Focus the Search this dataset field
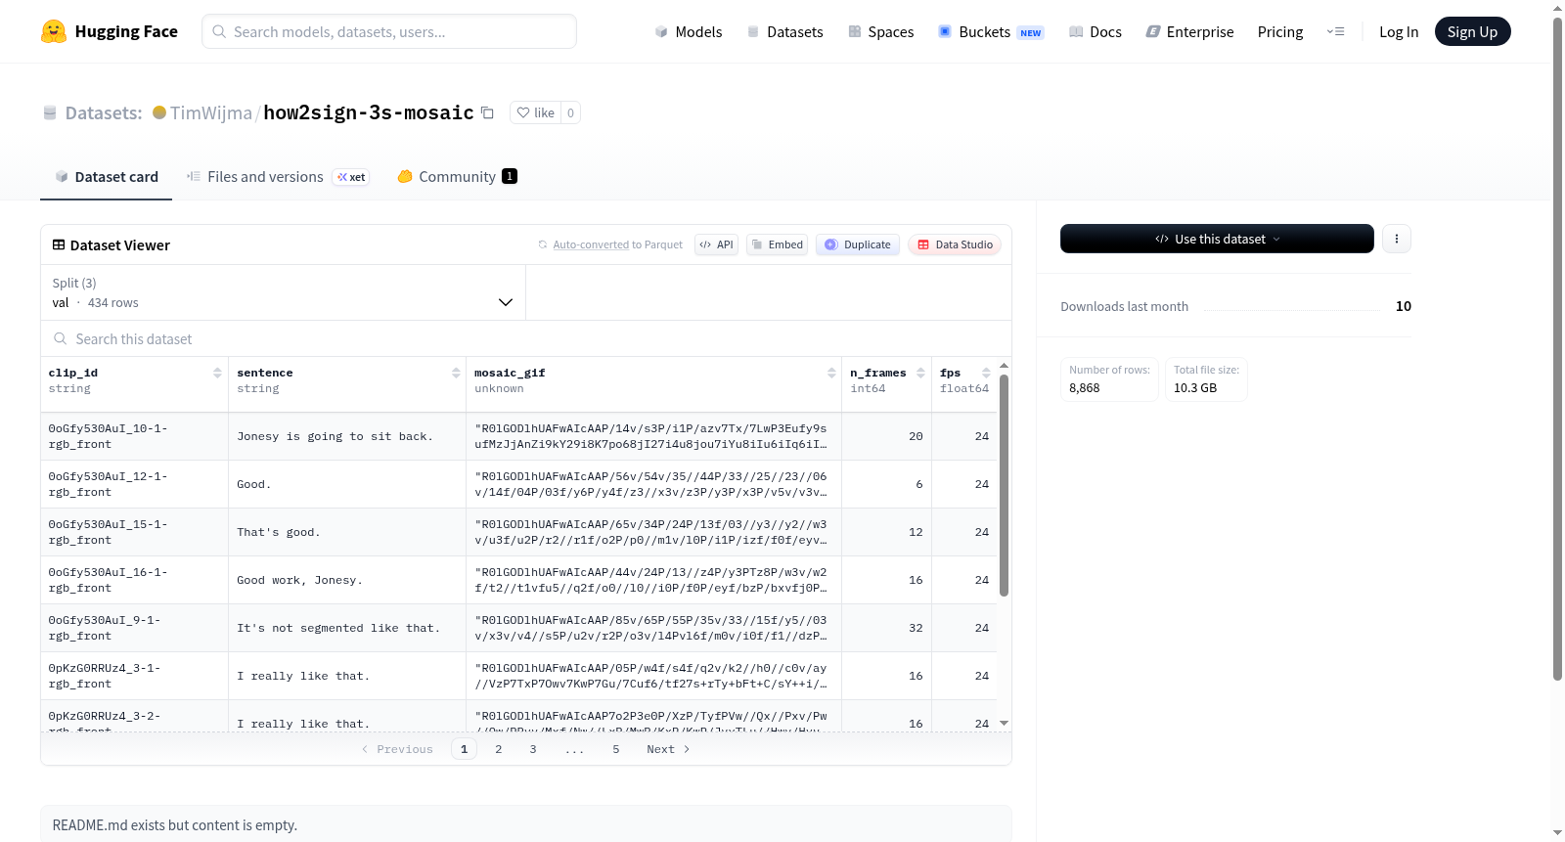 click(526, 338)
